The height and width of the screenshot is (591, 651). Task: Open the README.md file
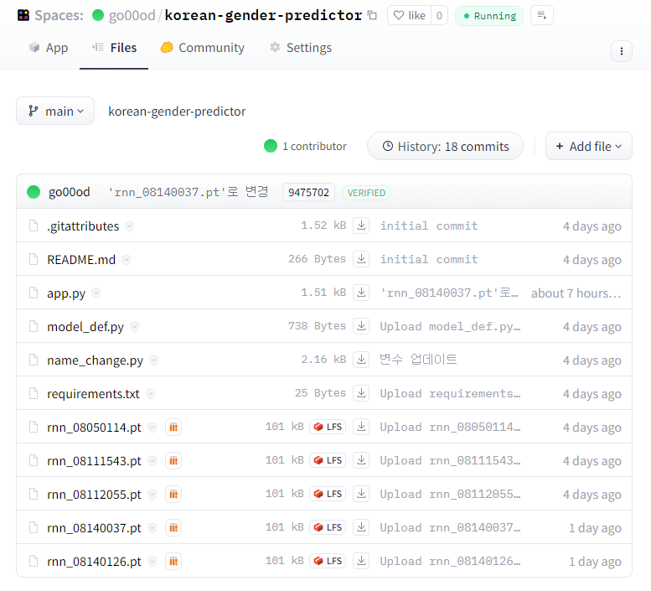(81, 260)
